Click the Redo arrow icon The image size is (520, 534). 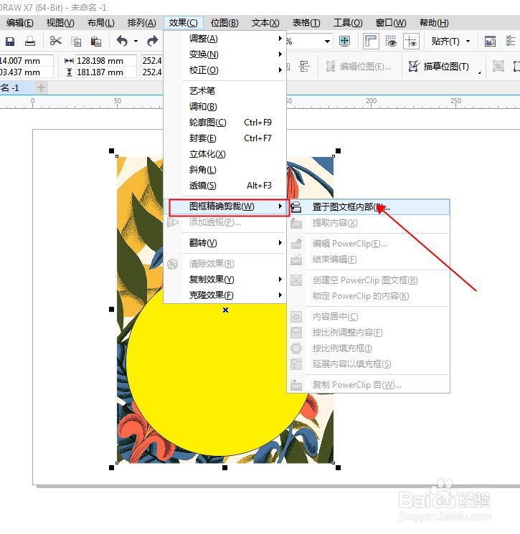[152, 41]
